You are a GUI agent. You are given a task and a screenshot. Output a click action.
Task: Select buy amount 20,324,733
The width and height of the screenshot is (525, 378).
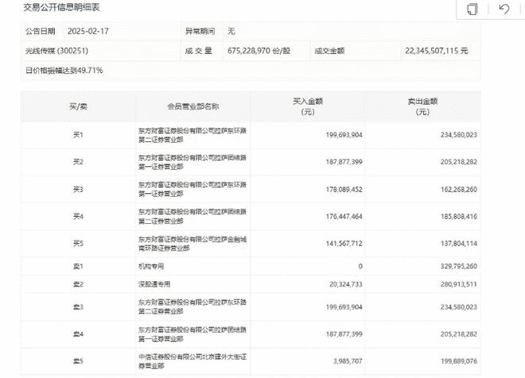click(x=346, y=284)
